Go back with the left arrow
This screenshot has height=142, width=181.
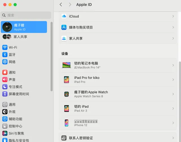[61, 5]
